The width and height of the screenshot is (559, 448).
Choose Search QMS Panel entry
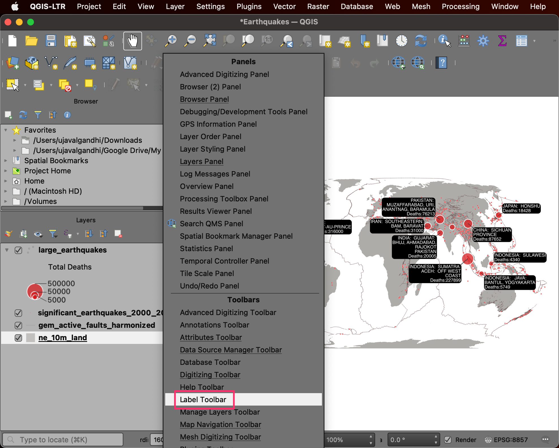pyautogui.click(x=211, y=224)
